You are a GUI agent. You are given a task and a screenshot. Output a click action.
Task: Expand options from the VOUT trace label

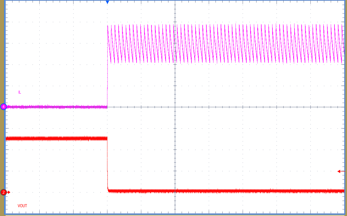(22, 206)
